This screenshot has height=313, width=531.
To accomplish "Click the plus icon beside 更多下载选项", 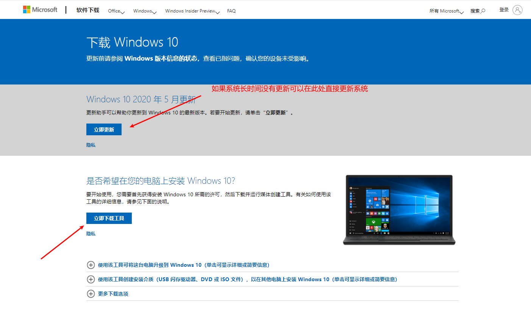I will 91,294.
